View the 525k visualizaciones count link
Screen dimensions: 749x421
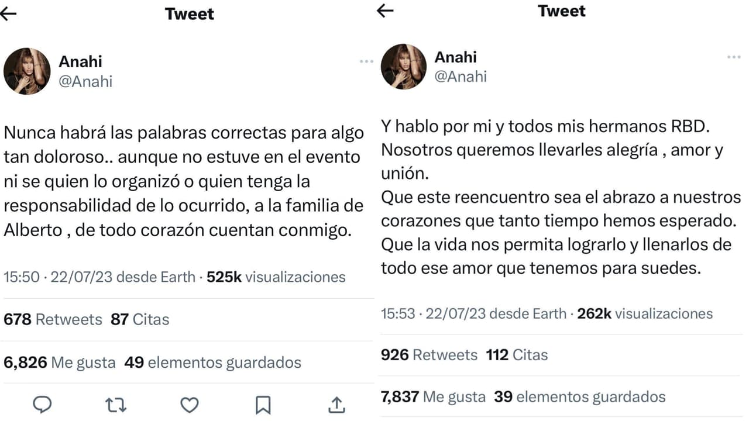pos(277,277)
